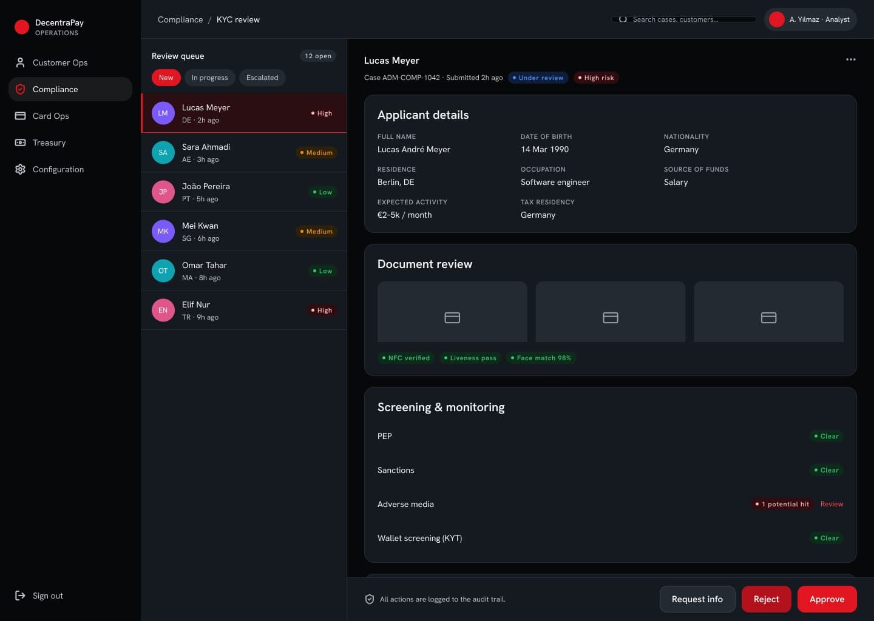This screenshot has width=874, height=621.
Task: Click the JP avatar for João Pereira
Action: click(163, 192)
